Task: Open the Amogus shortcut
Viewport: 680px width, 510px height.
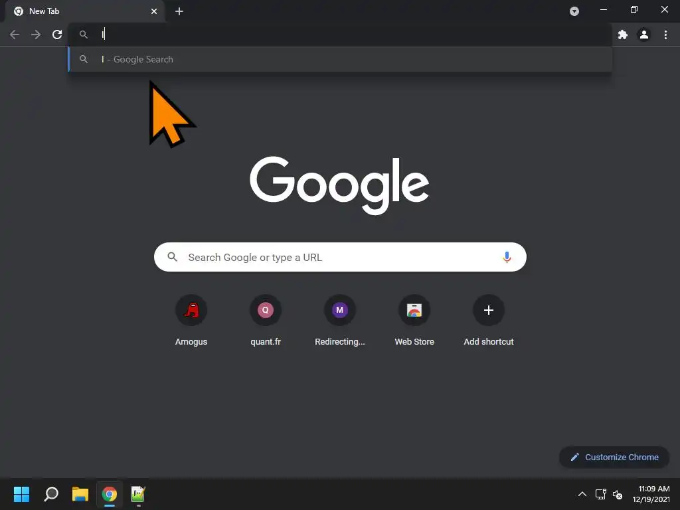Action: pos(191,321)
